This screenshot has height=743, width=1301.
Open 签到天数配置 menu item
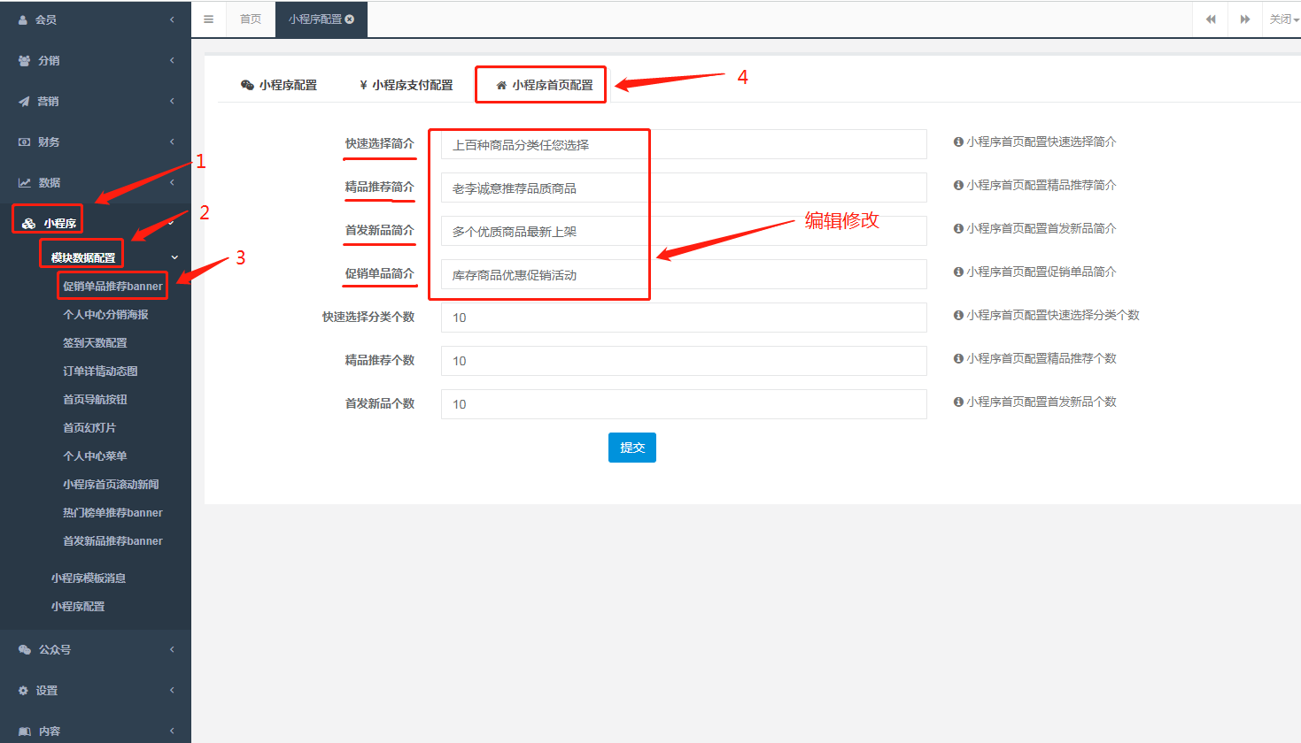(95, 342)
